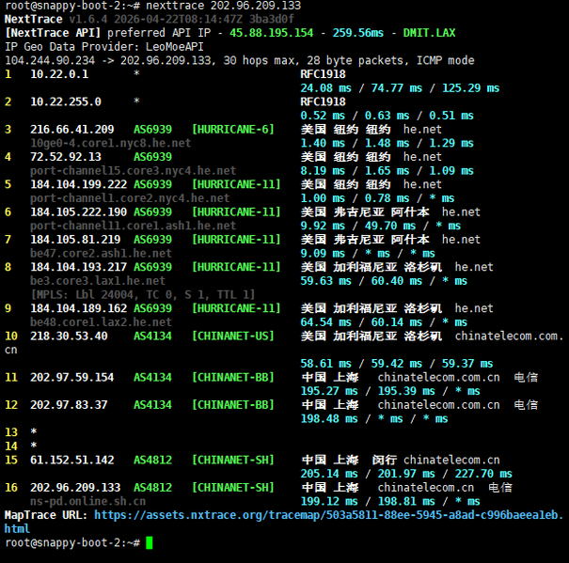Click AS4134 on the hop 10 row
Viewport: 569px width, 563px height.
point(152,336)
